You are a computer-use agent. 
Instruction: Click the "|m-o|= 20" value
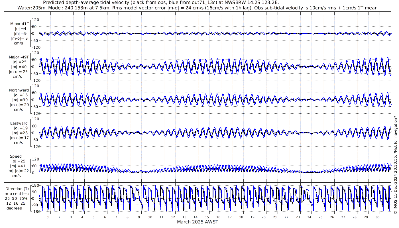[19, 105]
